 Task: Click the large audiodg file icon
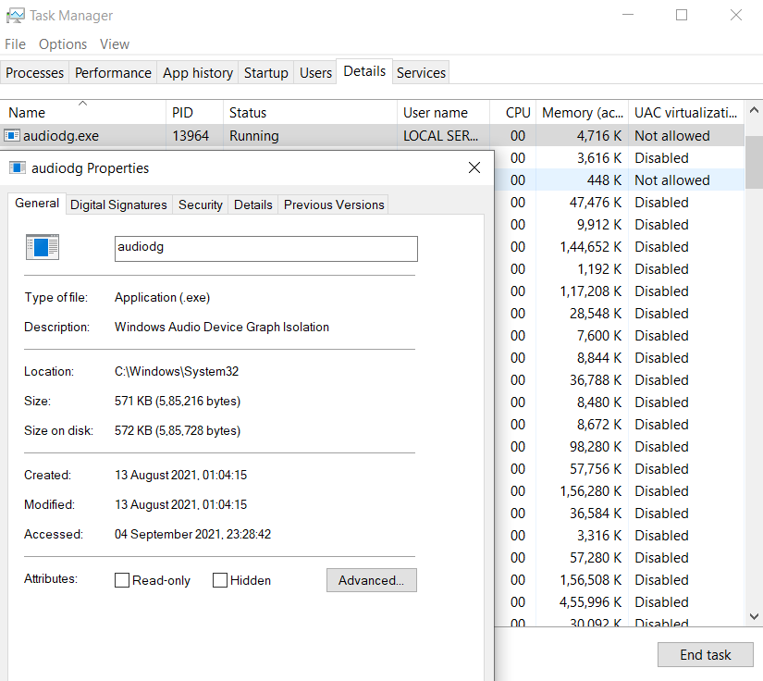click(x=43, y=247)
